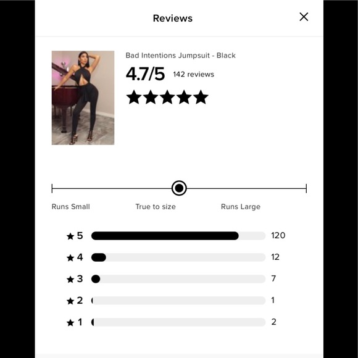Click the star icon beside the 2 label
The height and width of the screenshot is (358, 358).
coord(70,301)
